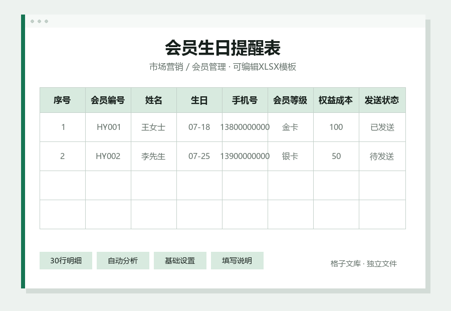Select the birthday cell 07-18
Image resolution: width=451 pixels, height=311 pixels.
(199, 127)
